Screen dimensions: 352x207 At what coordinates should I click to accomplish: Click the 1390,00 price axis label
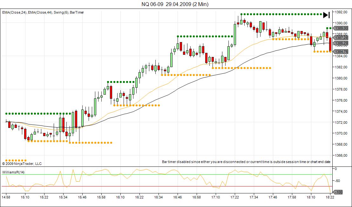pos(341,23)
